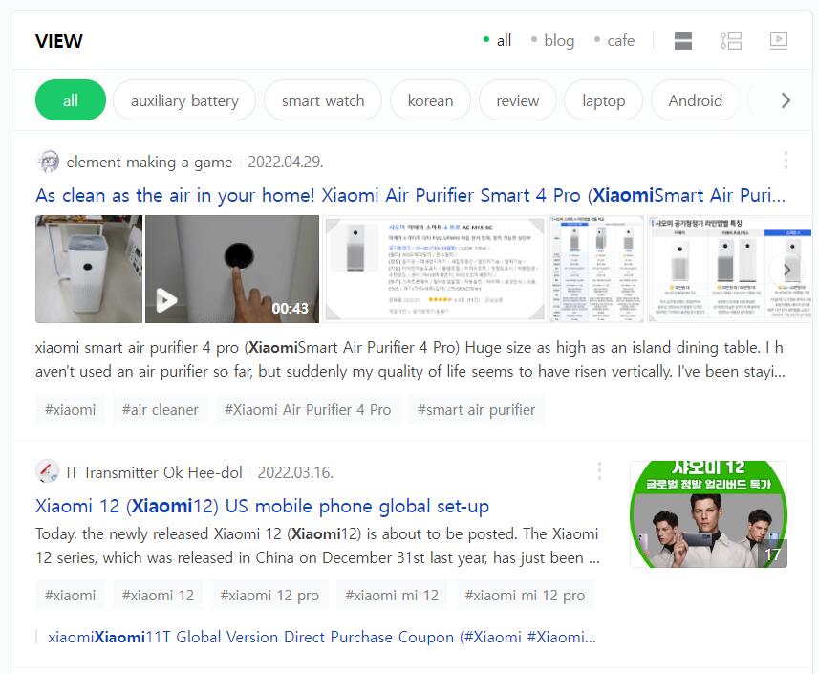This screenshot has width=818, height=674.
Task: Open the three-model comparison table thumbnail
Action: pos(597,269)
